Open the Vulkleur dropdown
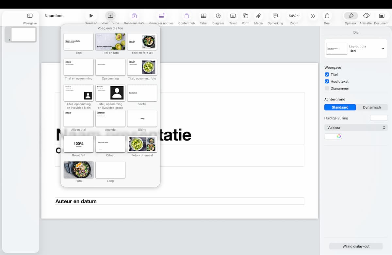Screen dimensions: 392x255 356,127
